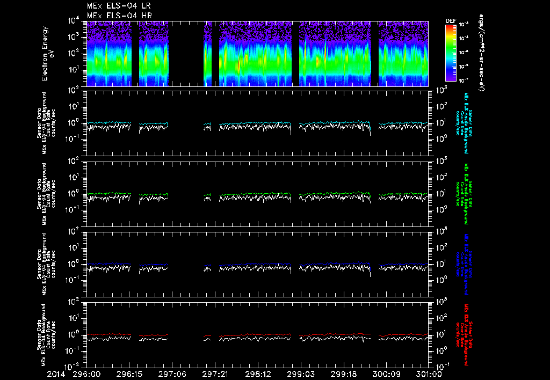Click the year "2014" on time axis

click(56, 374)
